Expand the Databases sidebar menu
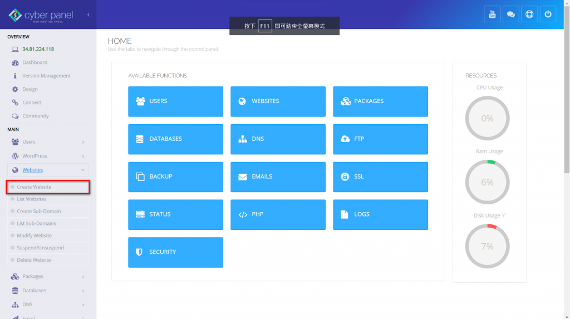Screen dimensions: 570x319 [48, 291]
